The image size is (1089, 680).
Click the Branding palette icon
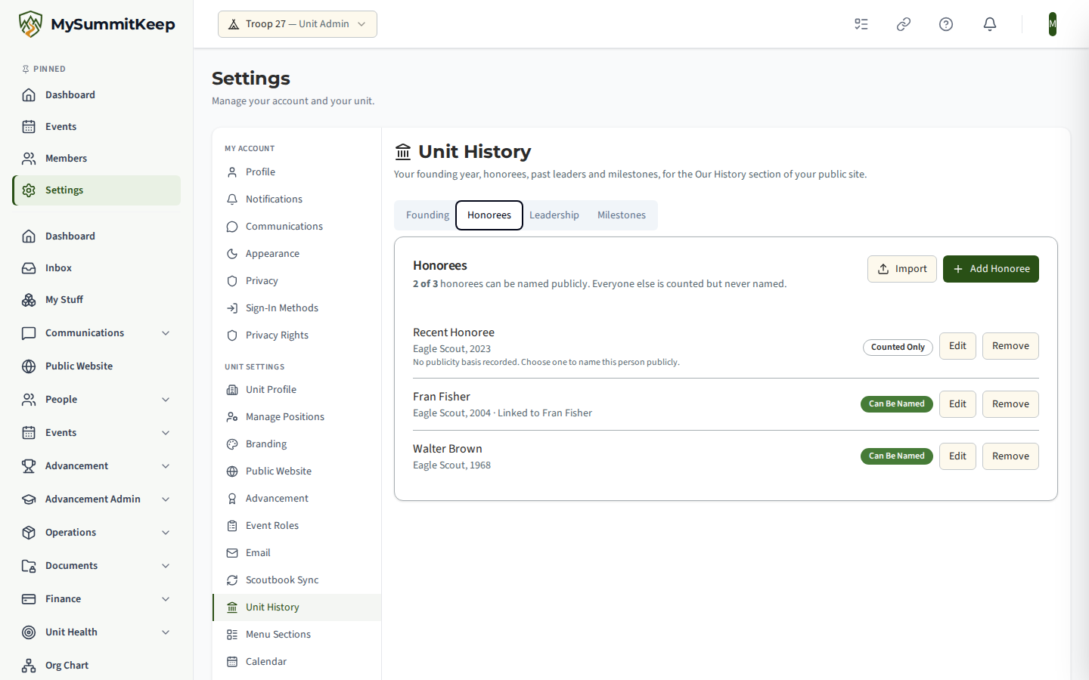pyautogui.click(x=232, y=444)
